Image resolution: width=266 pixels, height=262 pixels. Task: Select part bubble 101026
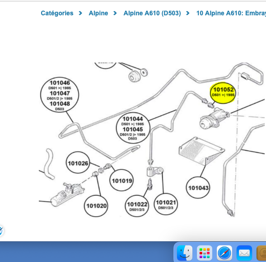pyautogui.click(x=78, y=163)
